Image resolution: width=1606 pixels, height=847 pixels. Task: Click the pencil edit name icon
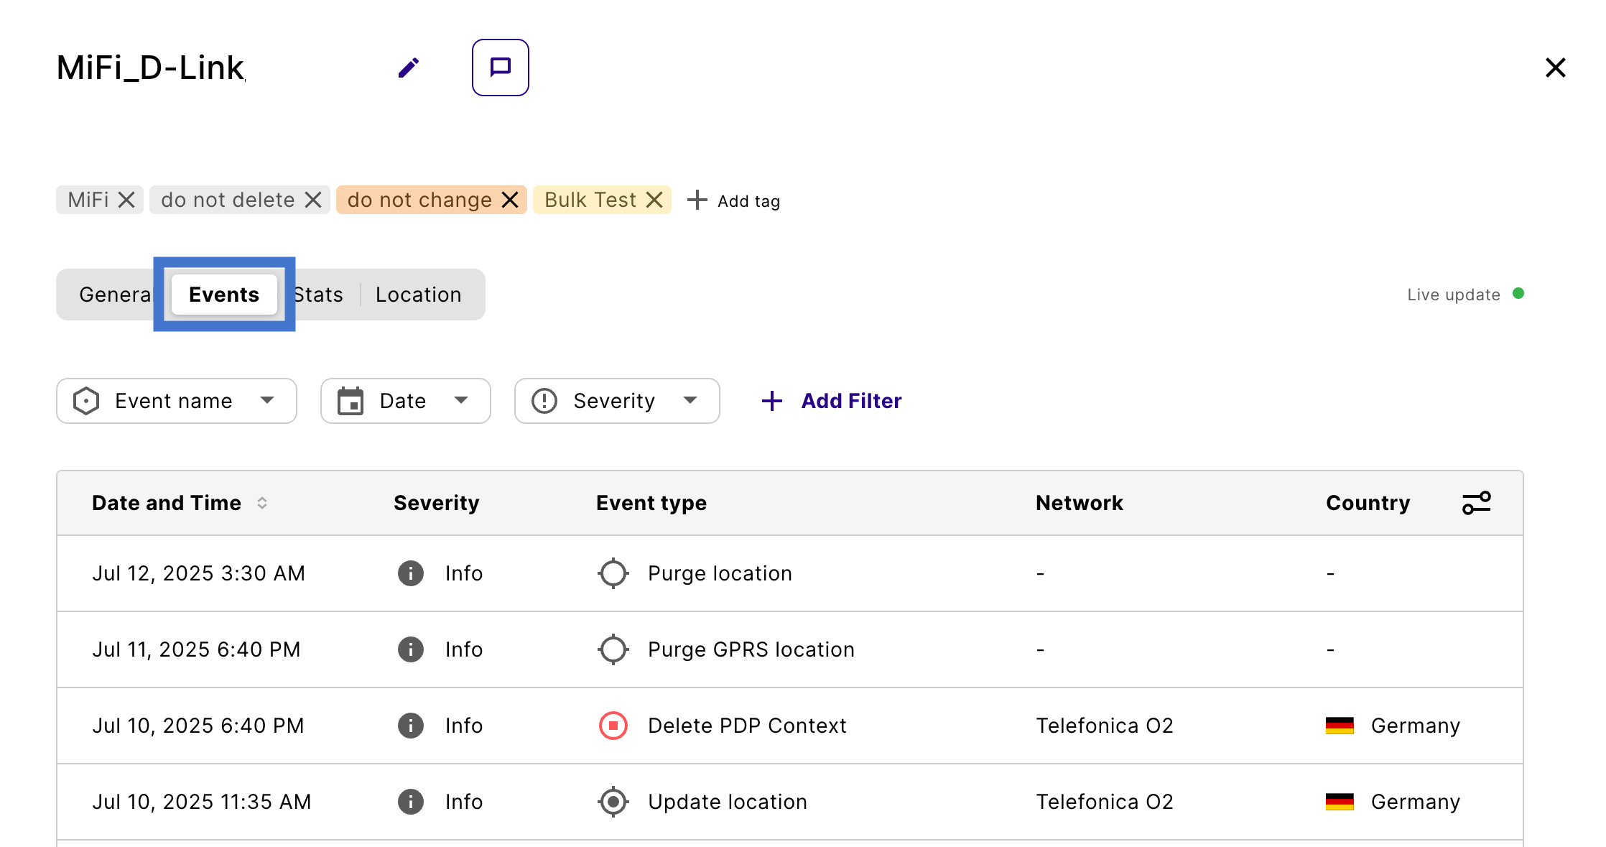tap(408, 68)
